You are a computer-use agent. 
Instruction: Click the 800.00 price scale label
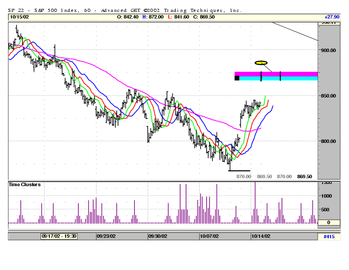[328, 141]
